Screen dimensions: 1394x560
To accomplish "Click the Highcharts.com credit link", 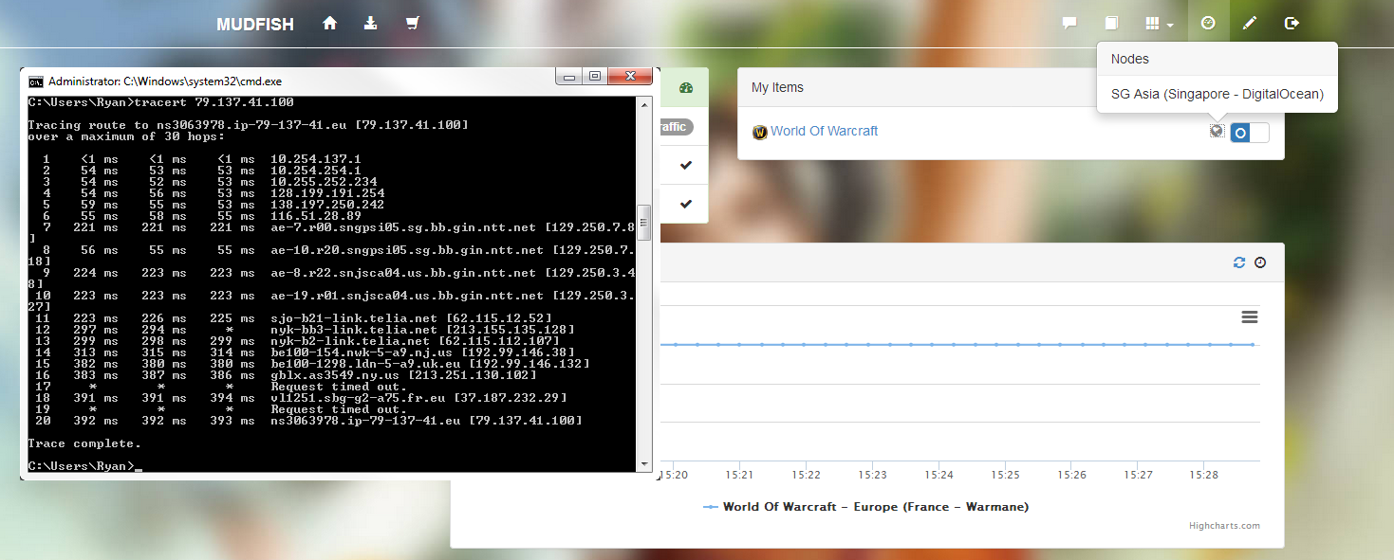I will pos(1224,526).
